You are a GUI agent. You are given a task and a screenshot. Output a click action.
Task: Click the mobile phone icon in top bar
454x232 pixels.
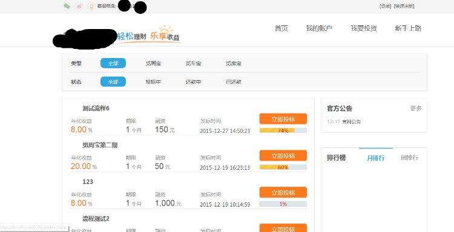91,7
